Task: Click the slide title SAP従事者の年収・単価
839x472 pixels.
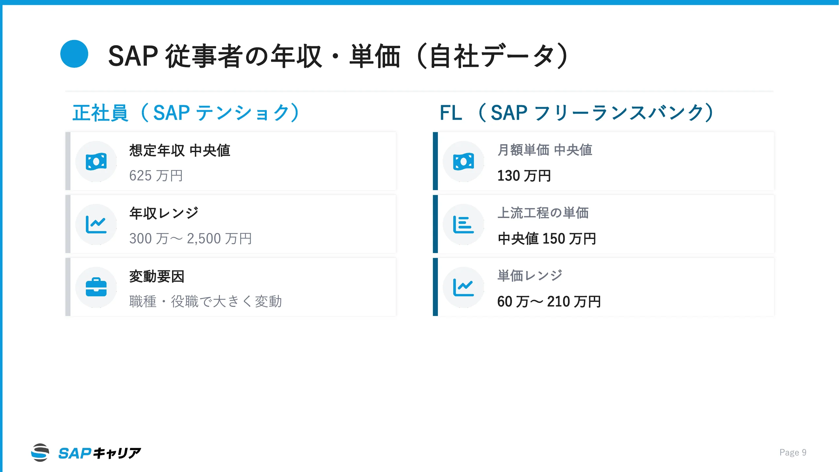Action: [x=338, y=56]
